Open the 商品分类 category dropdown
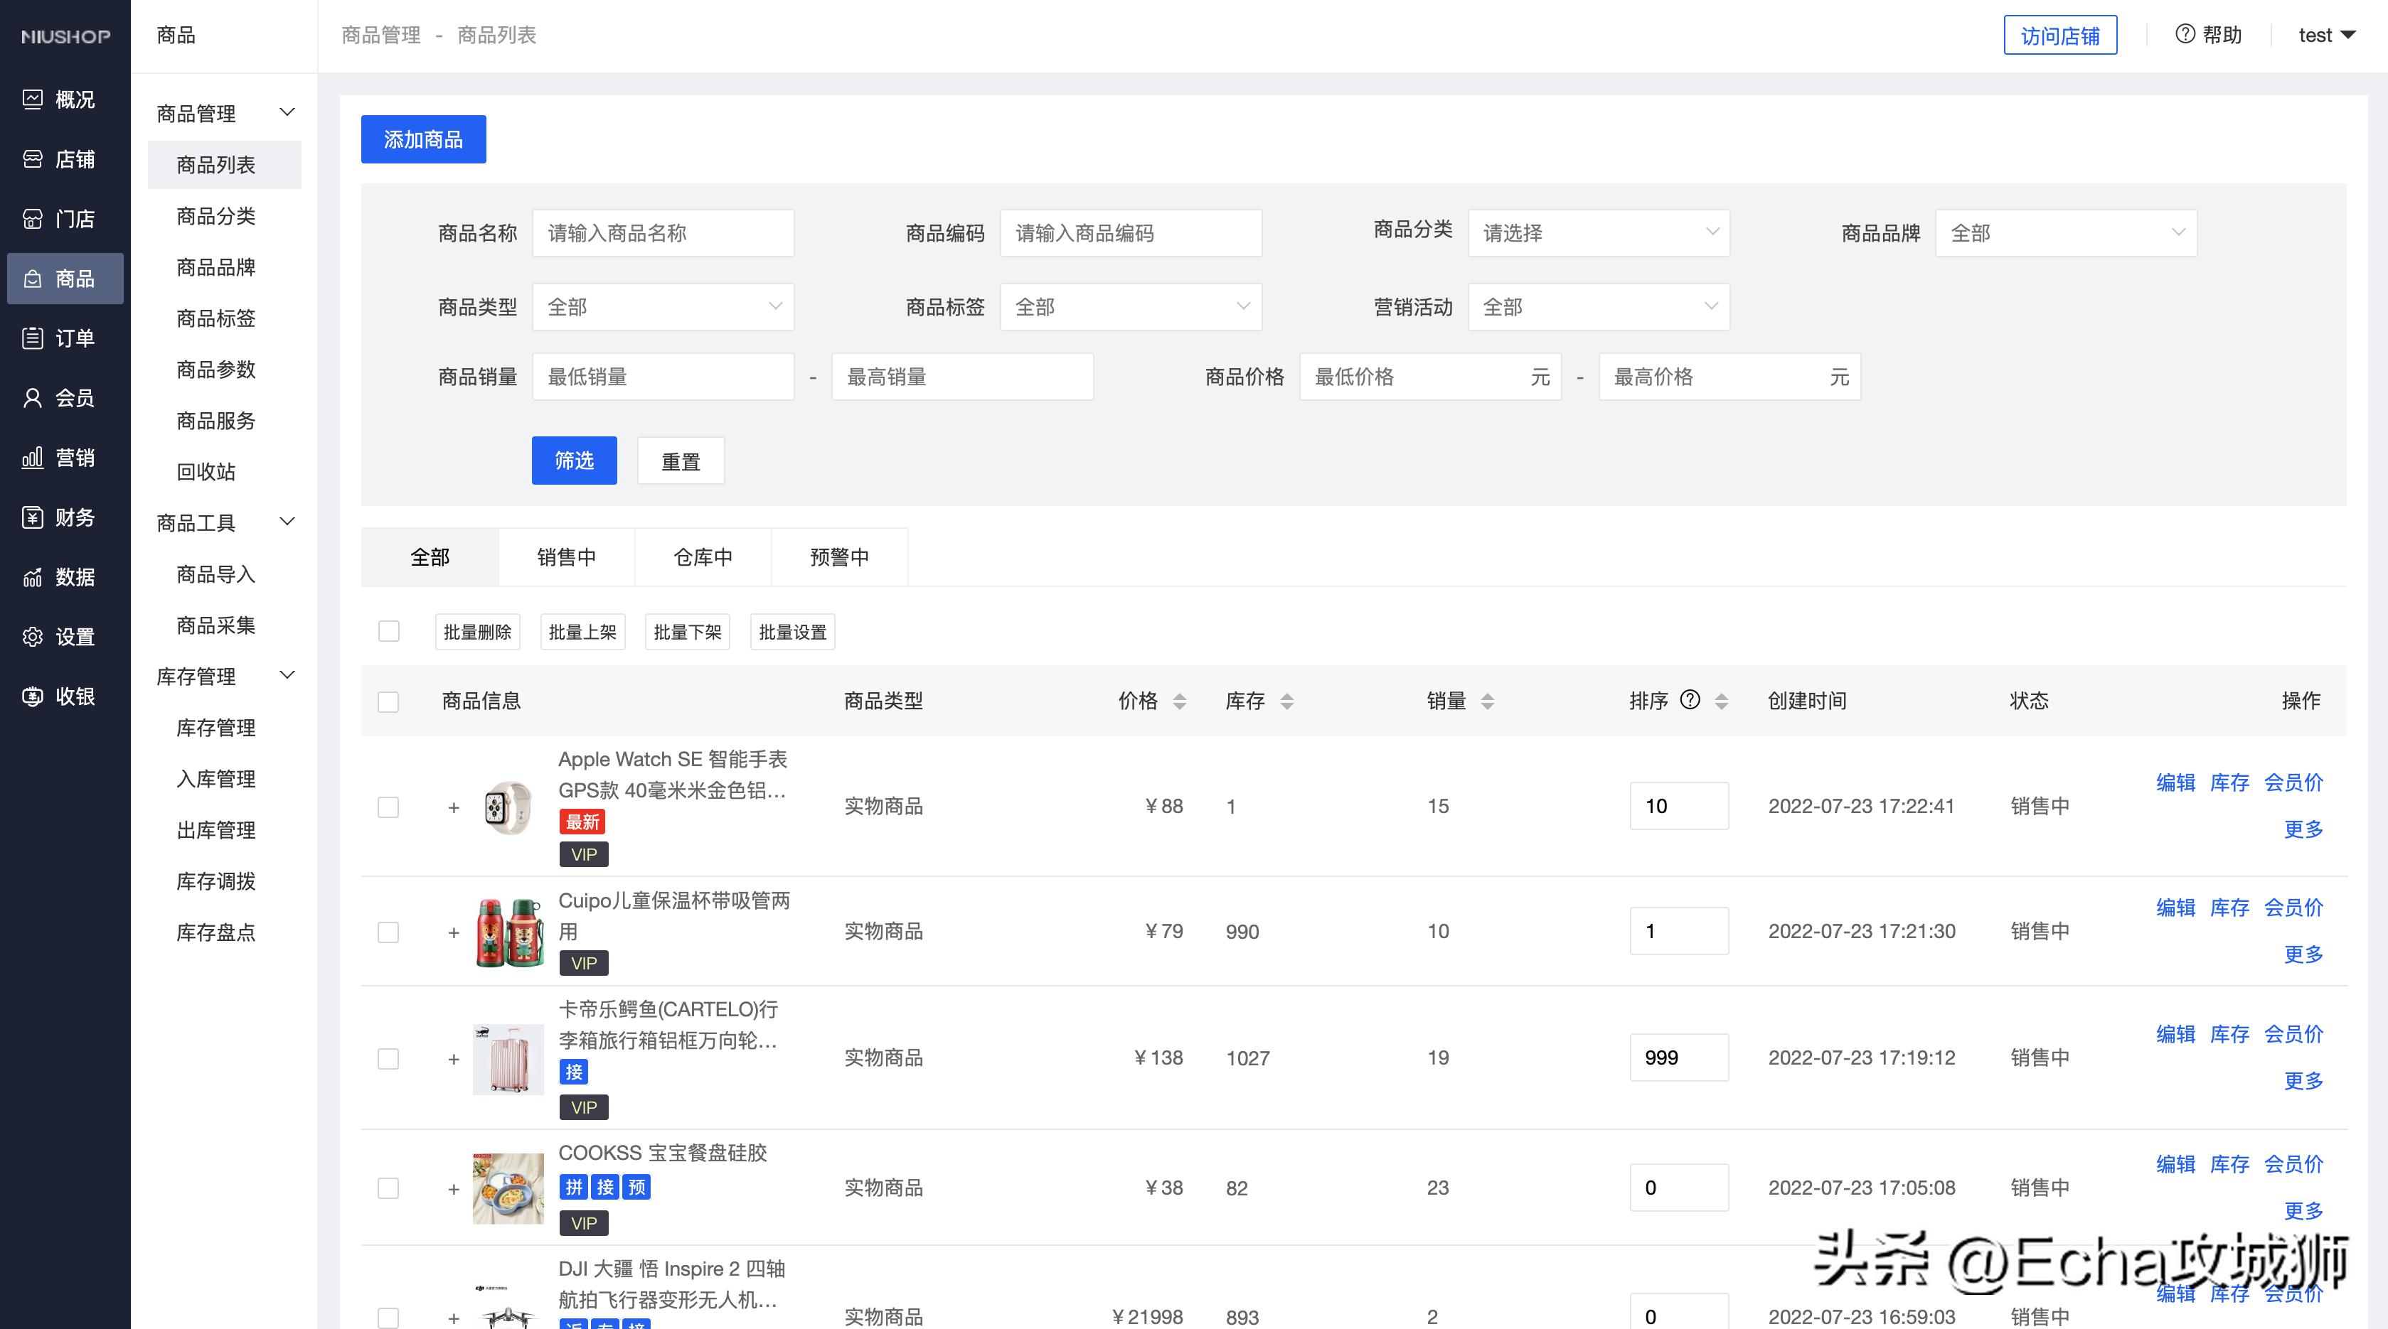This screenshot has height=1329, width=2388. pyautogui.click(x=1598, y=232)
